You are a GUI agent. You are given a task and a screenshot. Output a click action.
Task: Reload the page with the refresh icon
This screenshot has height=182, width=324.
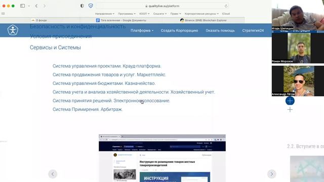226,6
